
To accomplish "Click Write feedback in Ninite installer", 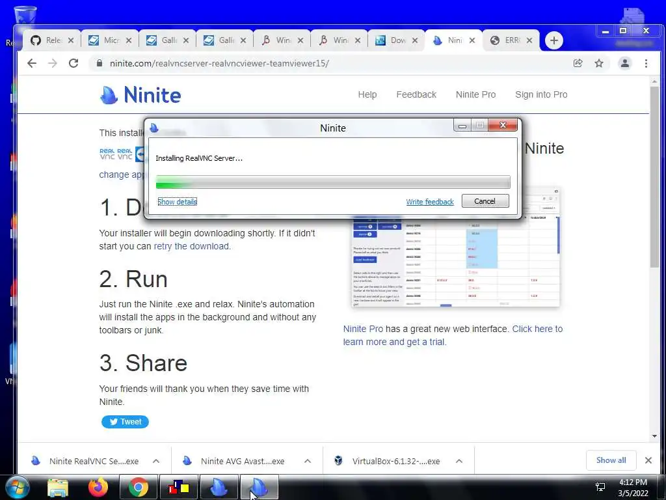I will (430, 202).
